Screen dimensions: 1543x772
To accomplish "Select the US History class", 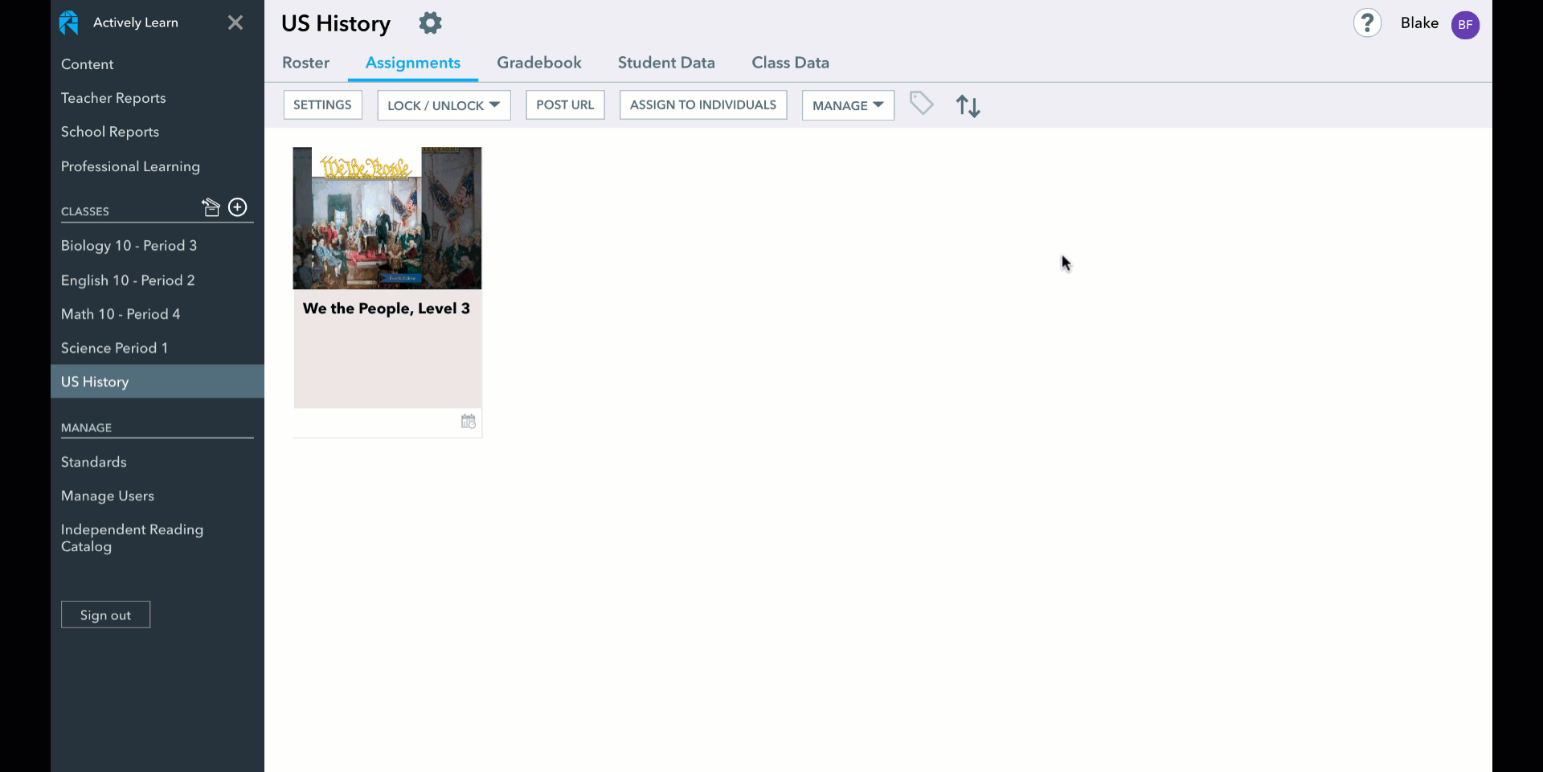I will [x=158, y=382].
